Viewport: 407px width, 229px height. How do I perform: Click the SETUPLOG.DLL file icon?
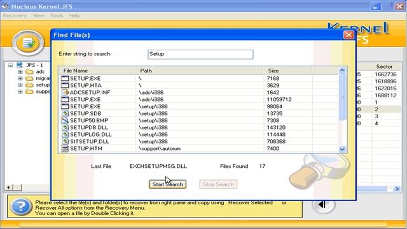point(65,134)
